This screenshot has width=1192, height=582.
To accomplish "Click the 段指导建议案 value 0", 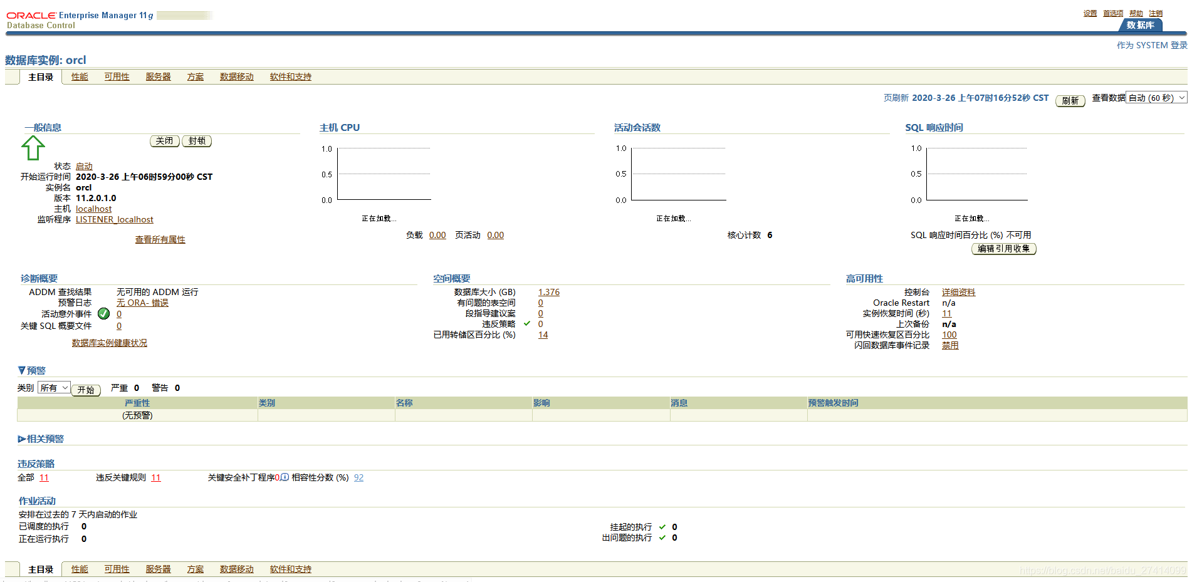I will coord(541,313).
